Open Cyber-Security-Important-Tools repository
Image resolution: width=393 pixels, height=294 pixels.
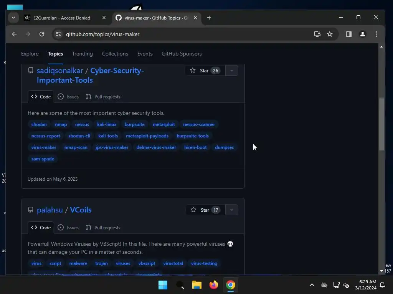point(90,75)
